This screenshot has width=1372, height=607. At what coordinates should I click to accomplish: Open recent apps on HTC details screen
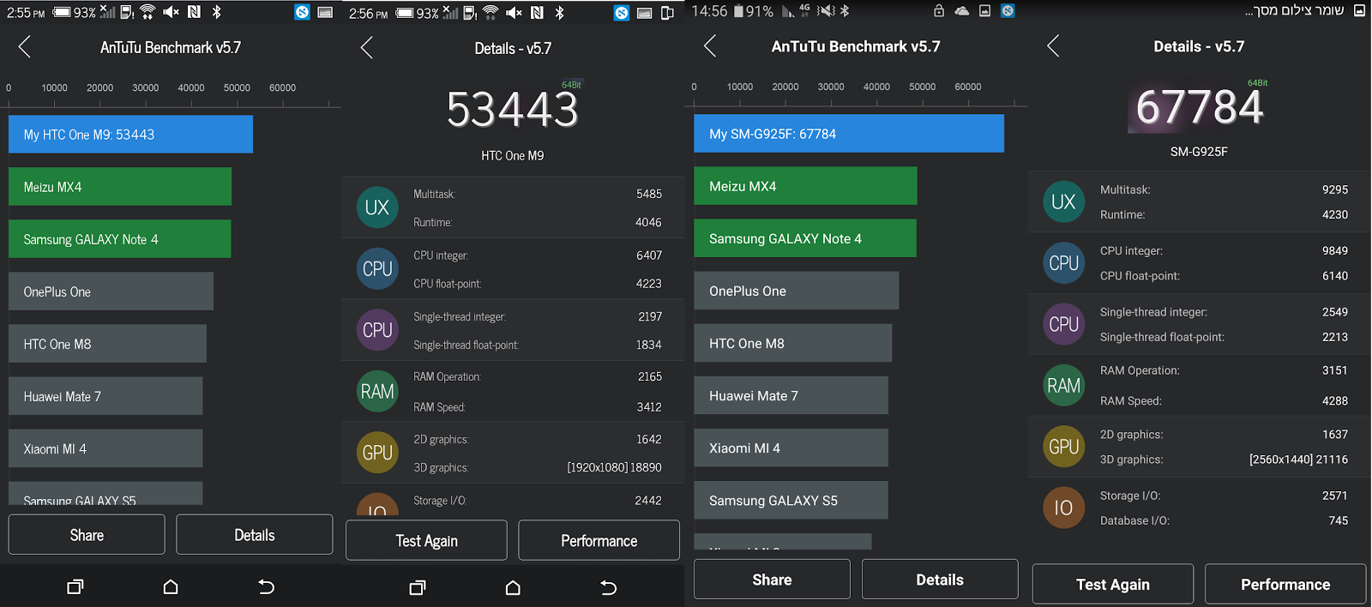[x=418, y=588]
